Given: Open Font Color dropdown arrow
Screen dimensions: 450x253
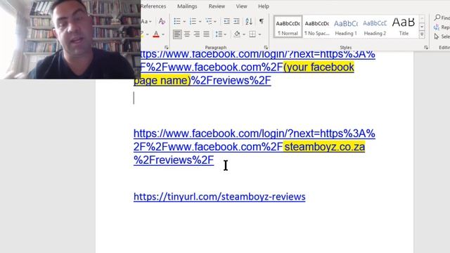Looking at the screenshot, I should pyautogui.click(x=163, y=34).
